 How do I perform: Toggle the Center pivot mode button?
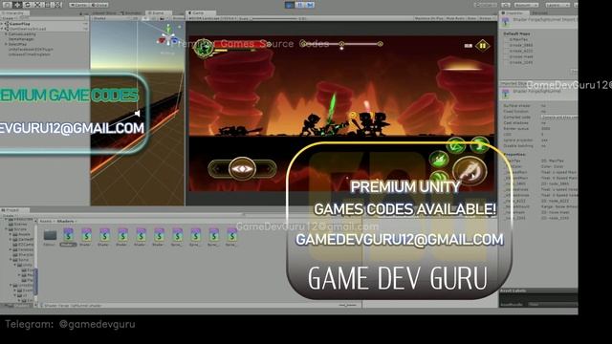point(79,5)
